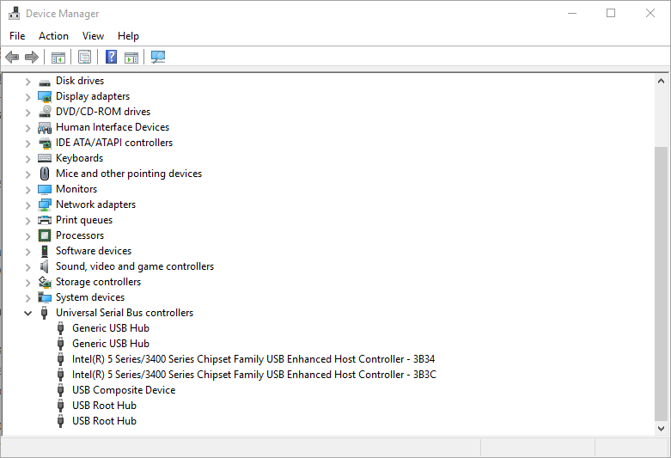Viewport: 671px width, 458px height.
Task: Click the System devices folder icon
Action: coord(45,297)
